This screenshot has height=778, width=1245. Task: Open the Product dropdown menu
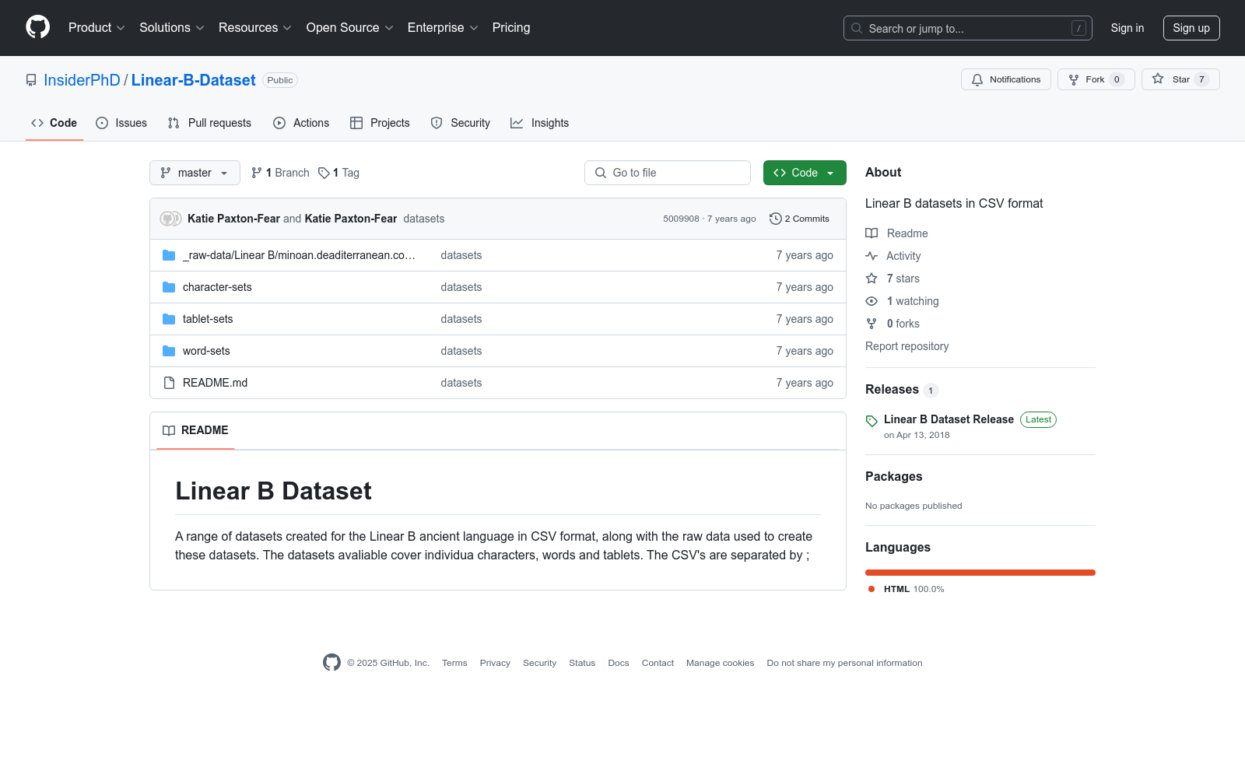pos(96,28)
